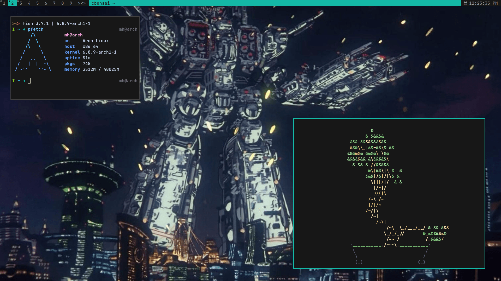Go to workspace tag 4
Viewport: 501px width, 281px height.
[x=29, y=3]
